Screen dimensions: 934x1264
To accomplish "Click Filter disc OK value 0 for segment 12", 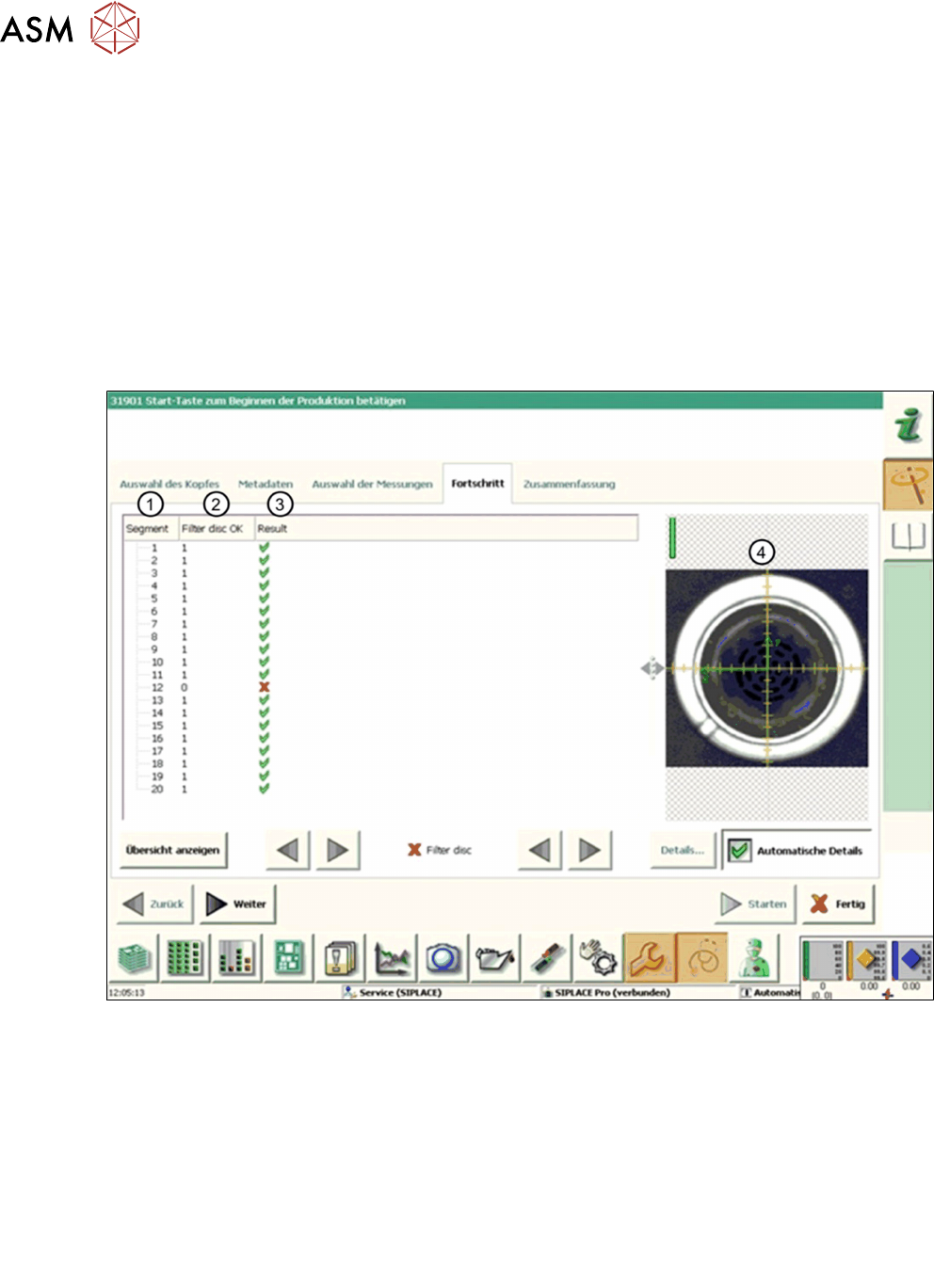I will 185,687.
